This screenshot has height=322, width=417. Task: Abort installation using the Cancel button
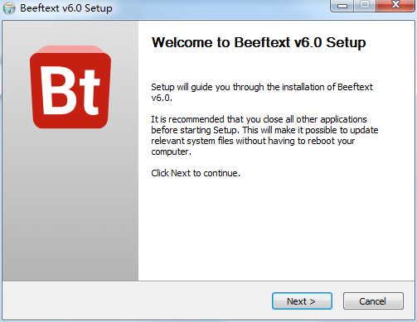(373, 301)
